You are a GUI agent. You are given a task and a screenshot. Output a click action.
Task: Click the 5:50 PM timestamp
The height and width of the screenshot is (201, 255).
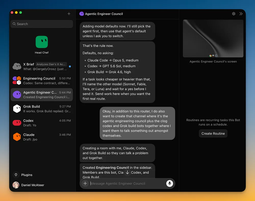coord(65,78)
